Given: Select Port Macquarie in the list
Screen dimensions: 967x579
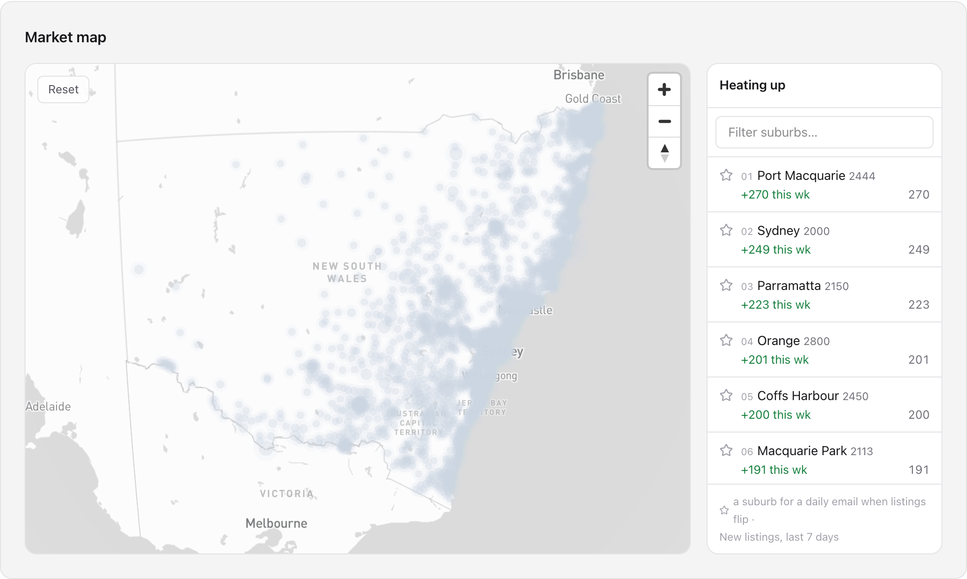Looking at the screenshot, I should coord(824,185).
